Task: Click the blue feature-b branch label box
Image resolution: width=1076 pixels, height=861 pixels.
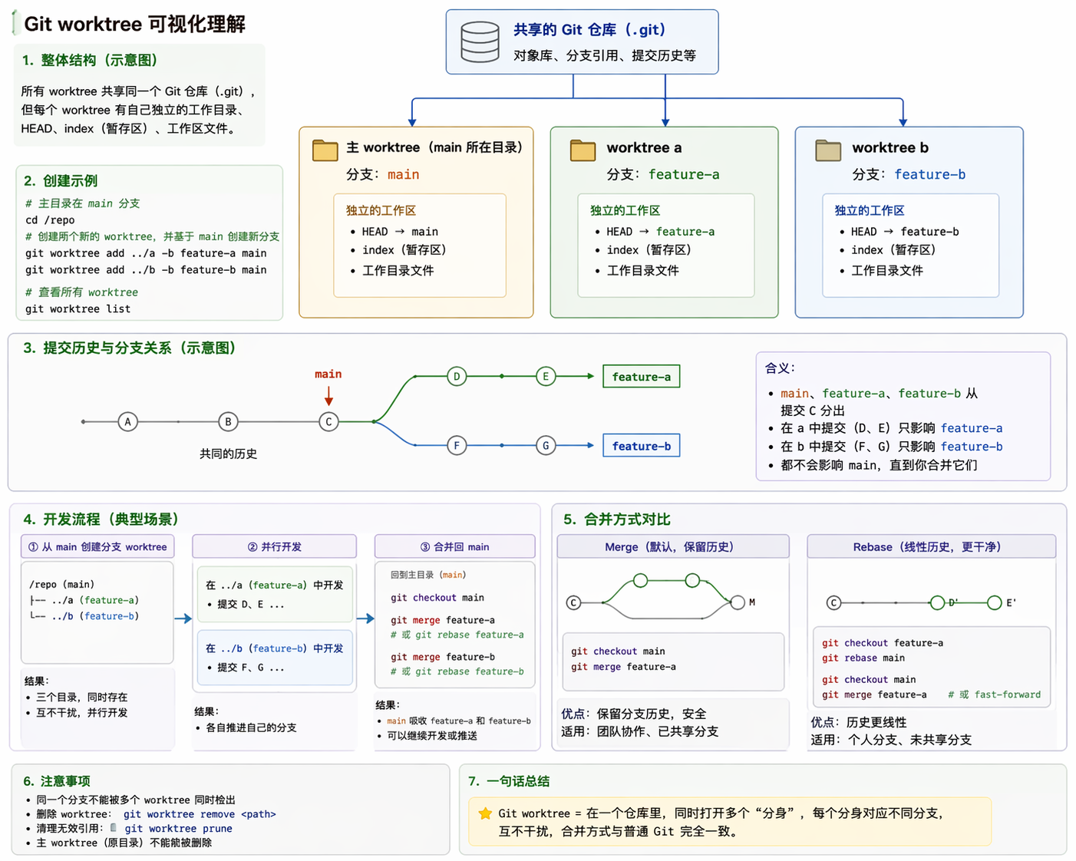Action: pyautogui.click(x=642, y=446)
